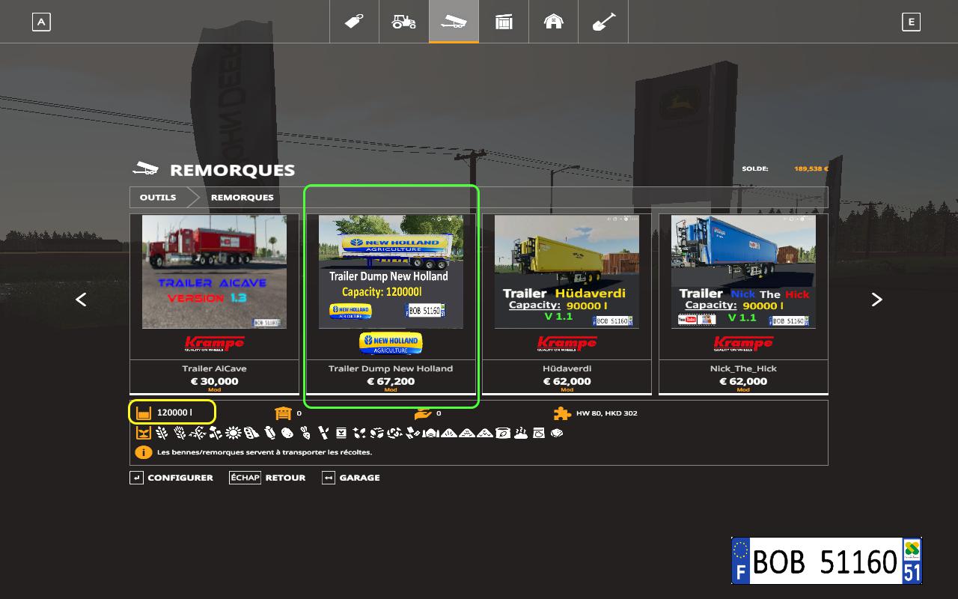Image resolution: width=958 pixels, height=599 pixels.
Task: Click the REMORQUES breadcrumb
Action: (242, 198)
